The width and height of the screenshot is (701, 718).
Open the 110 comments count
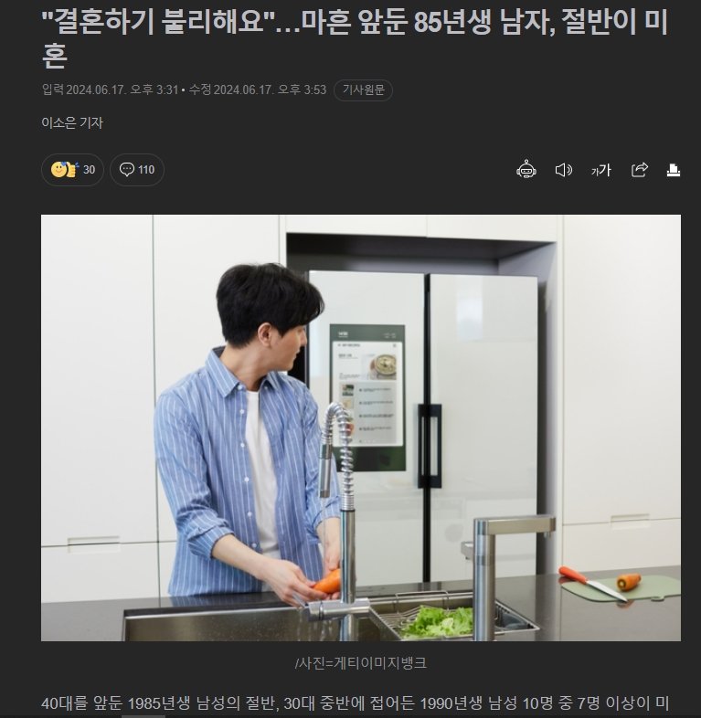point(146,170)
